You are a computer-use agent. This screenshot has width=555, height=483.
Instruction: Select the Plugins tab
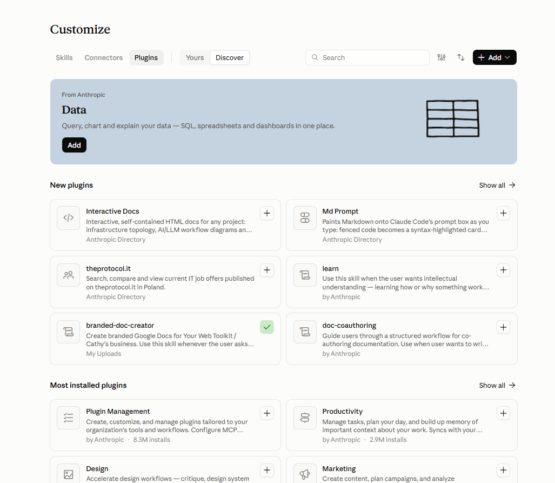pos(146,58)
